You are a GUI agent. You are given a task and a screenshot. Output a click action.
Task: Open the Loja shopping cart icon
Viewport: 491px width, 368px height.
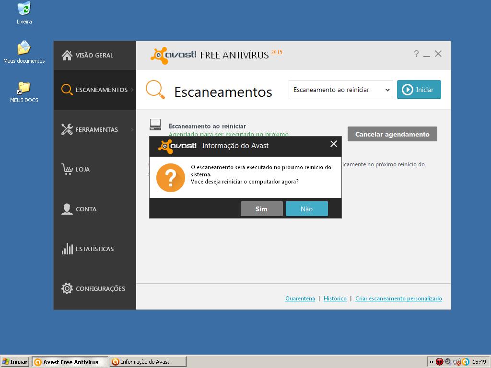[x=67, y=169]
